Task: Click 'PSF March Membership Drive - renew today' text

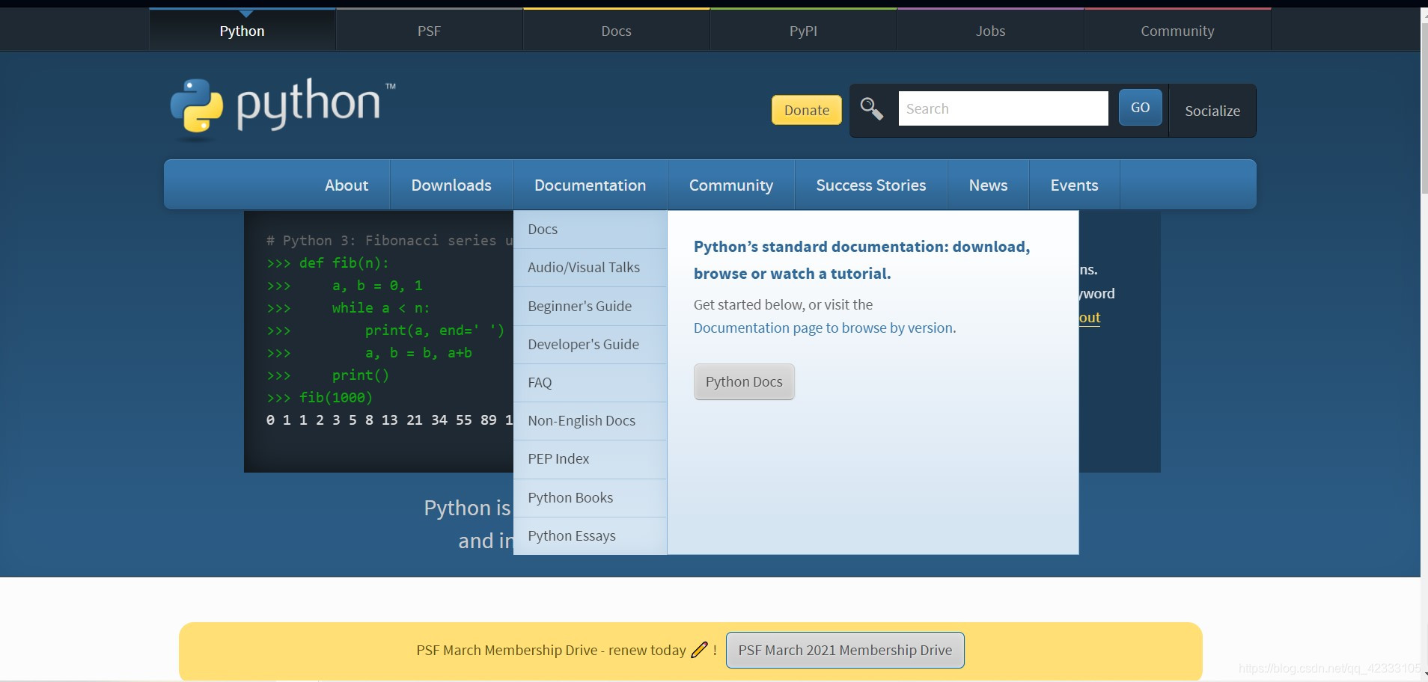Action: coord(551,650)
